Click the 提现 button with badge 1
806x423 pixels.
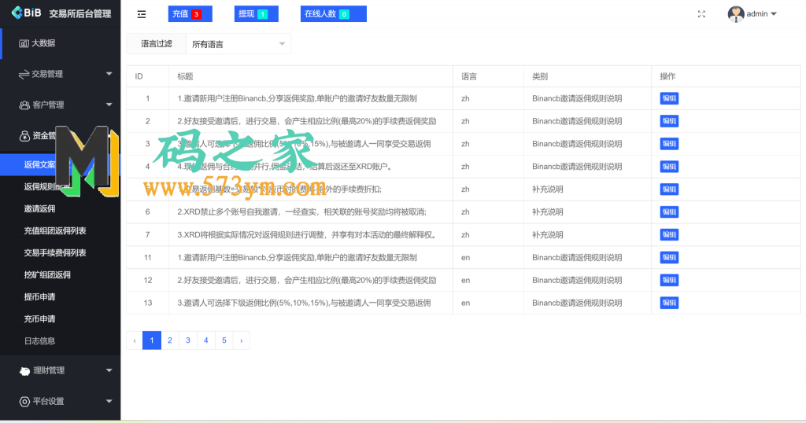(257, 14)
